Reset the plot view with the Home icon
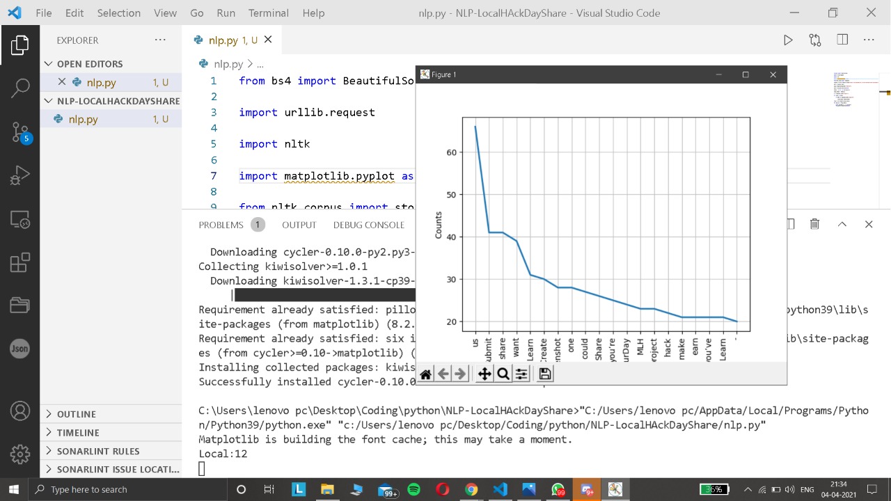Screen dimensions: 891x501 tap(425, 374)
